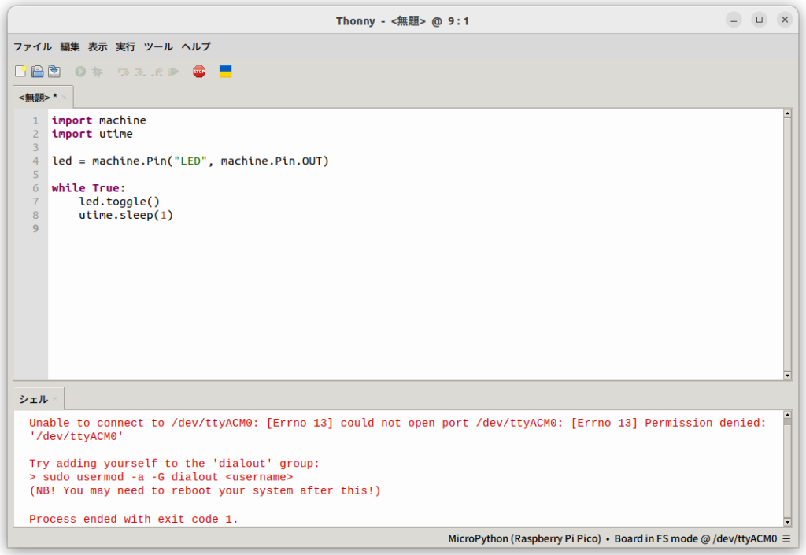This screenshot has width=806, height=555.
Task: Place cursor on empty line 9 in editor
Action: point(236,229)
